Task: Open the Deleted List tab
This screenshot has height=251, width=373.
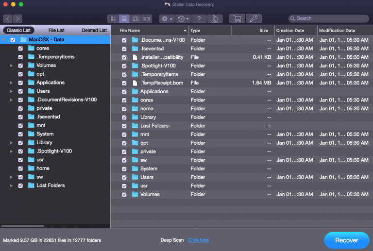Action: coord(94,30)
